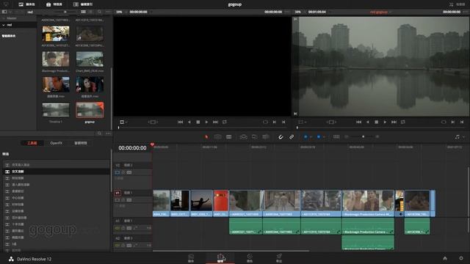Click the Replace clip edit icon
470x264 pixels.
pos(266,137)
